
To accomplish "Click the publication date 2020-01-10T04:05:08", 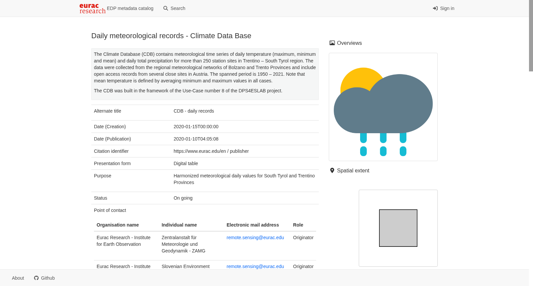I will point(196,139).
